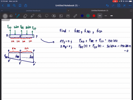Select the Highlighter tool
This screenshot has height=100, width=133.
pos(32,16)
